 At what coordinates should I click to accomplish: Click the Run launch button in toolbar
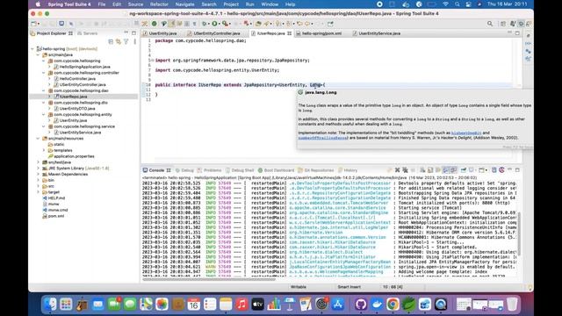[214, 24]
